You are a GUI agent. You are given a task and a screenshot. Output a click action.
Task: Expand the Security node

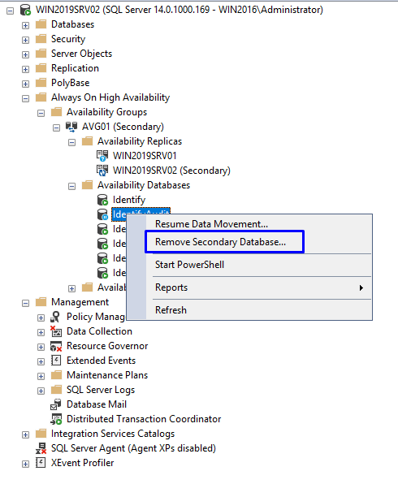26,40
